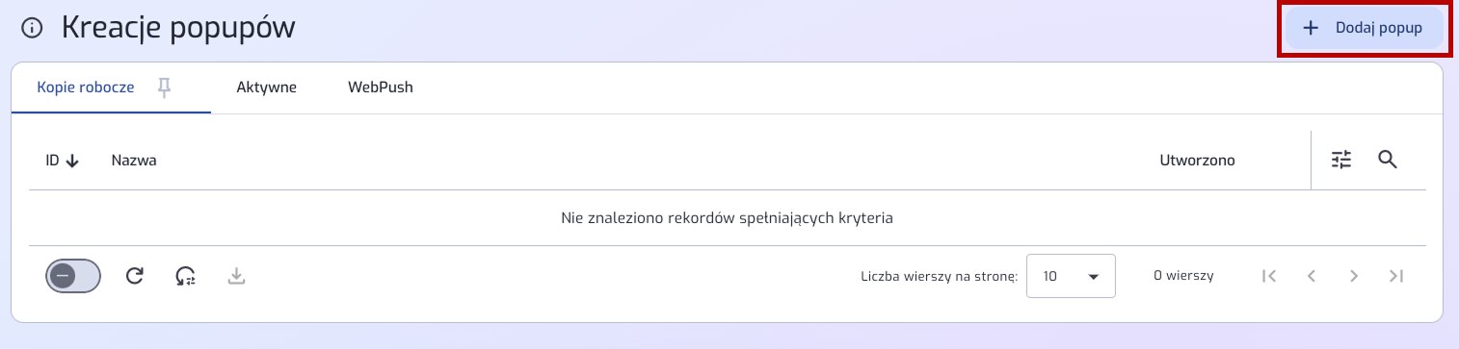Click the Dodaj popup button
Image resolution: width=1459 pixels, height=349 pixels.
[1364, 28]
